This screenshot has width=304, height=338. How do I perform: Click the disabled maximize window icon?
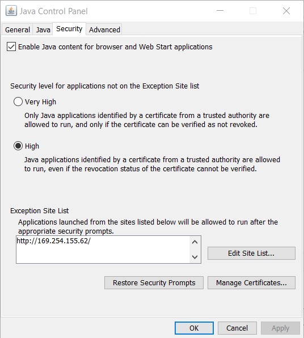tap(253, 11)
